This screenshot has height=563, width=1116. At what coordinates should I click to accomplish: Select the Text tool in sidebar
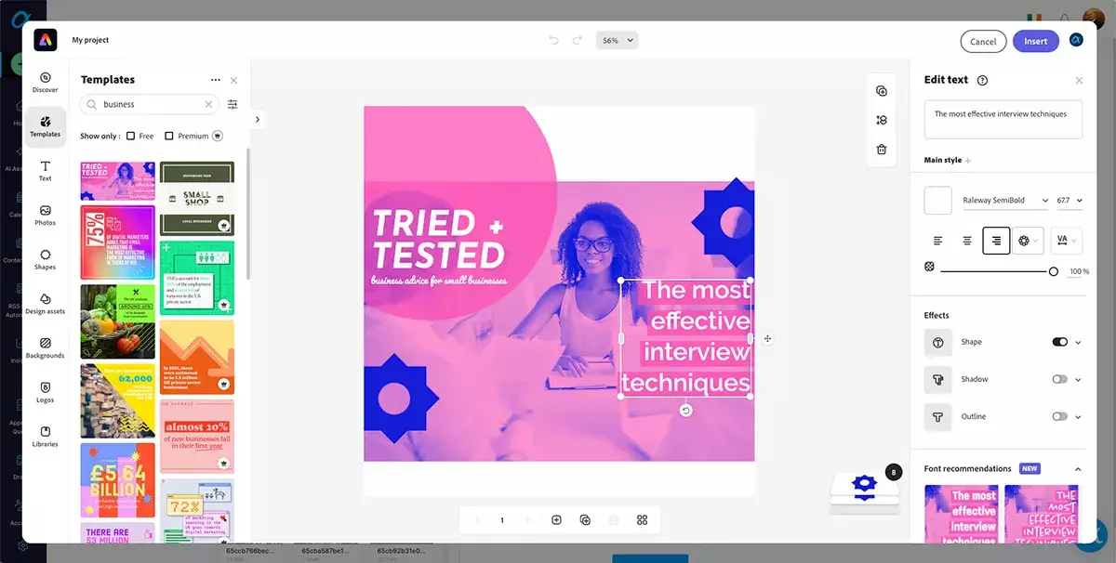(x=45, y=170)
